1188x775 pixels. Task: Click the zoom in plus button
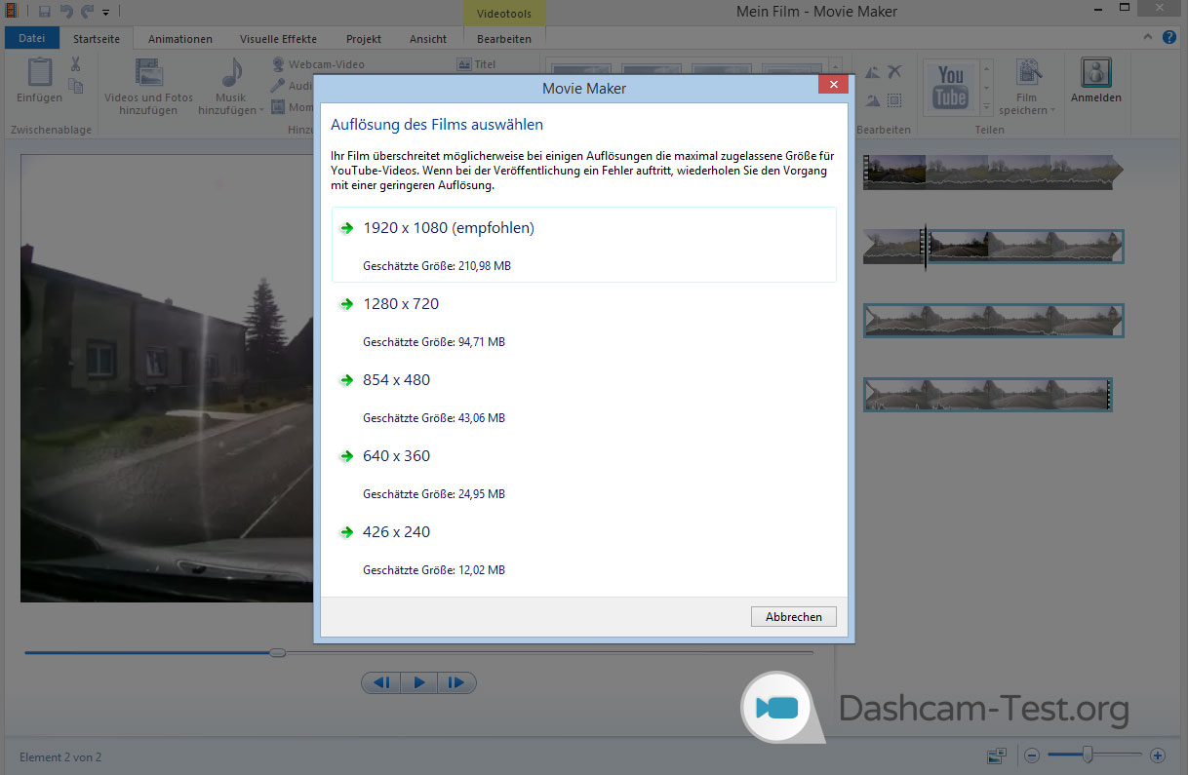click(1158, 755)
